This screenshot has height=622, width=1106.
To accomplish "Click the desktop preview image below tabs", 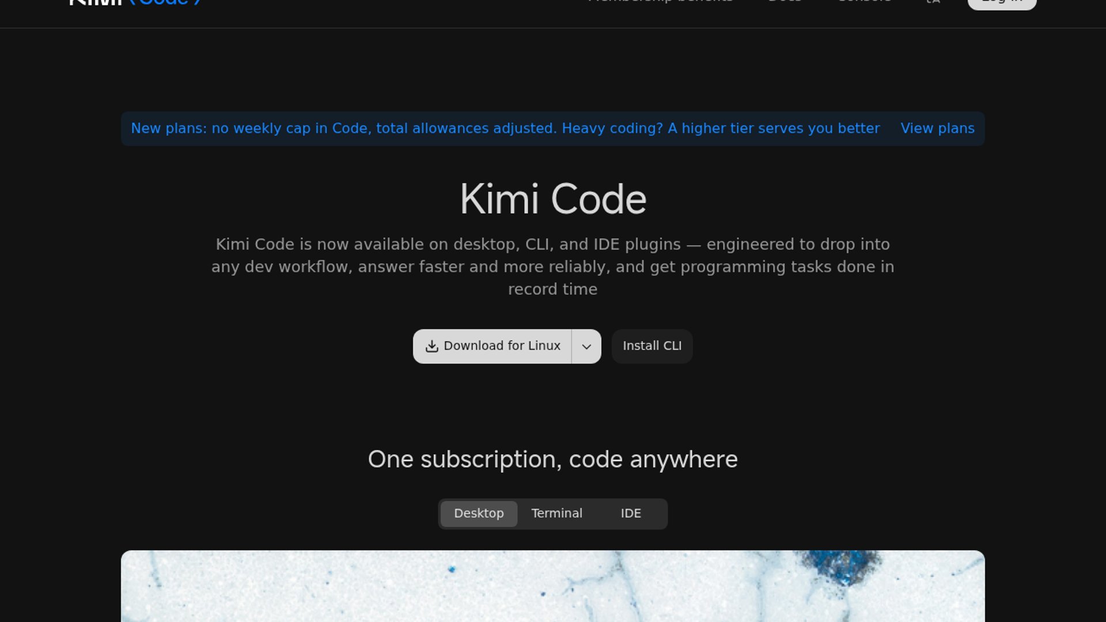I will (553, 586).
